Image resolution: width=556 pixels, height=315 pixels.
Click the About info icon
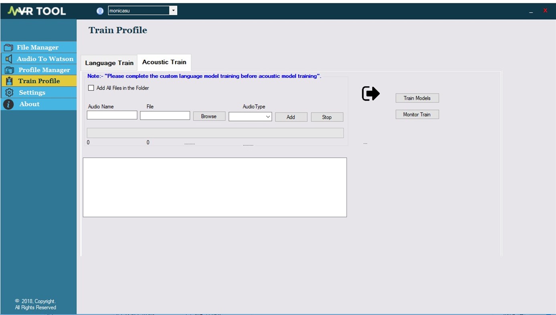coord(8,104)
